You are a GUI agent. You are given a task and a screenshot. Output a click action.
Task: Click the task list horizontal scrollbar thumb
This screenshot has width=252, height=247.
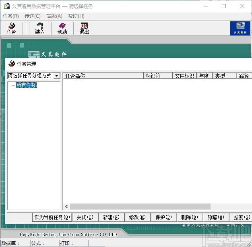(x=140, y=206)
